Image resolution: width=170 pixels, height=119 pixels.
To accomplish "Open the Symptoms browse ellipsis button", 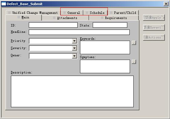I will (134, 62).
